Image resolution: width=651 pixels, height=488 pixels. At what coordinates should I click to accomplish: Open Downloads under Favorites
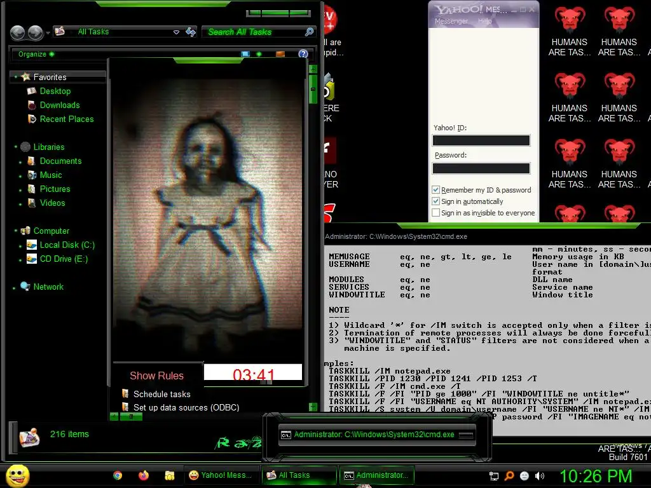(60, 105)
